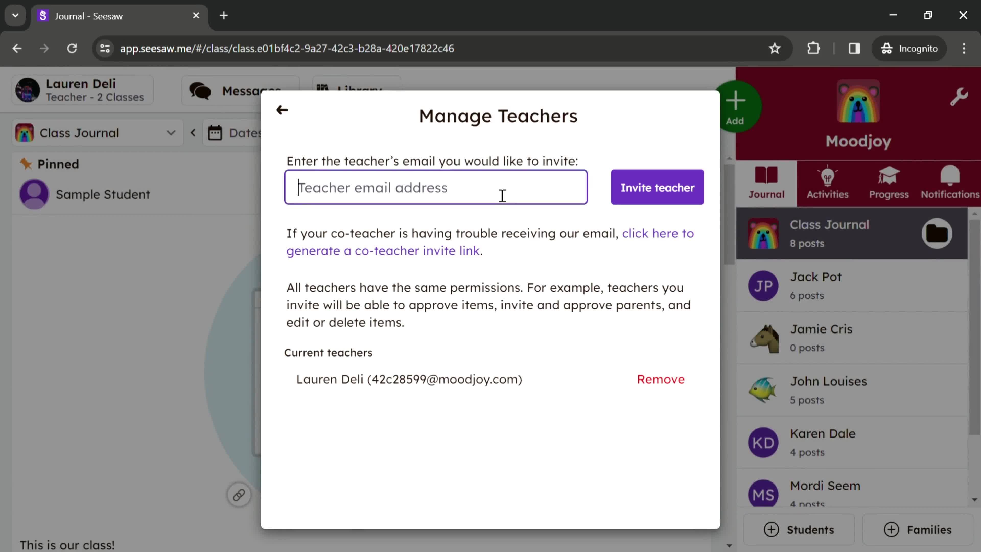Open Notifications panel
The width and height of the screenshot is (981, 552).
coord(951,182)
